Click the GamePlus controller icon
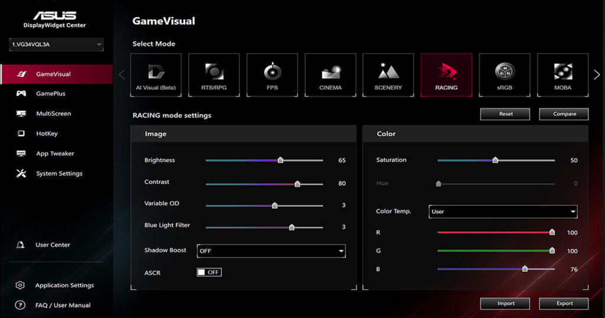The image size is (605, 318). point(21,93)
